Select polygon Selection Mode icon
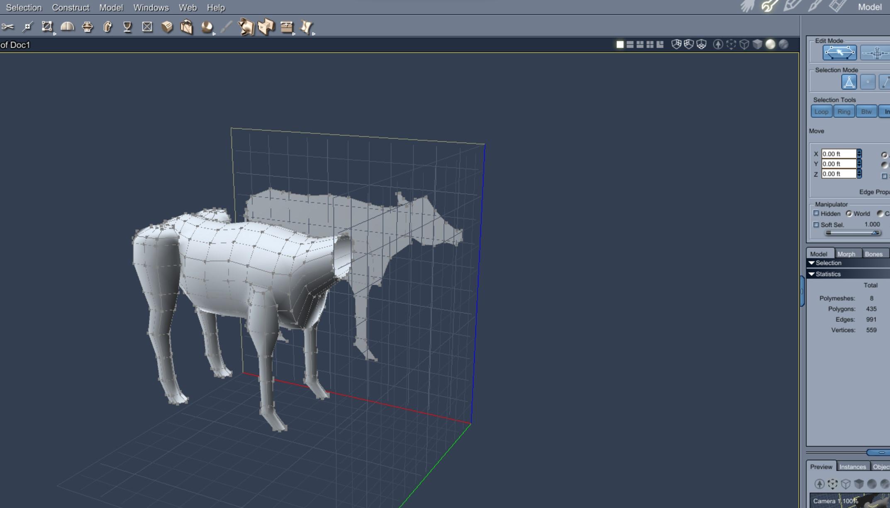890x508 pixels. tap(849, 82)
